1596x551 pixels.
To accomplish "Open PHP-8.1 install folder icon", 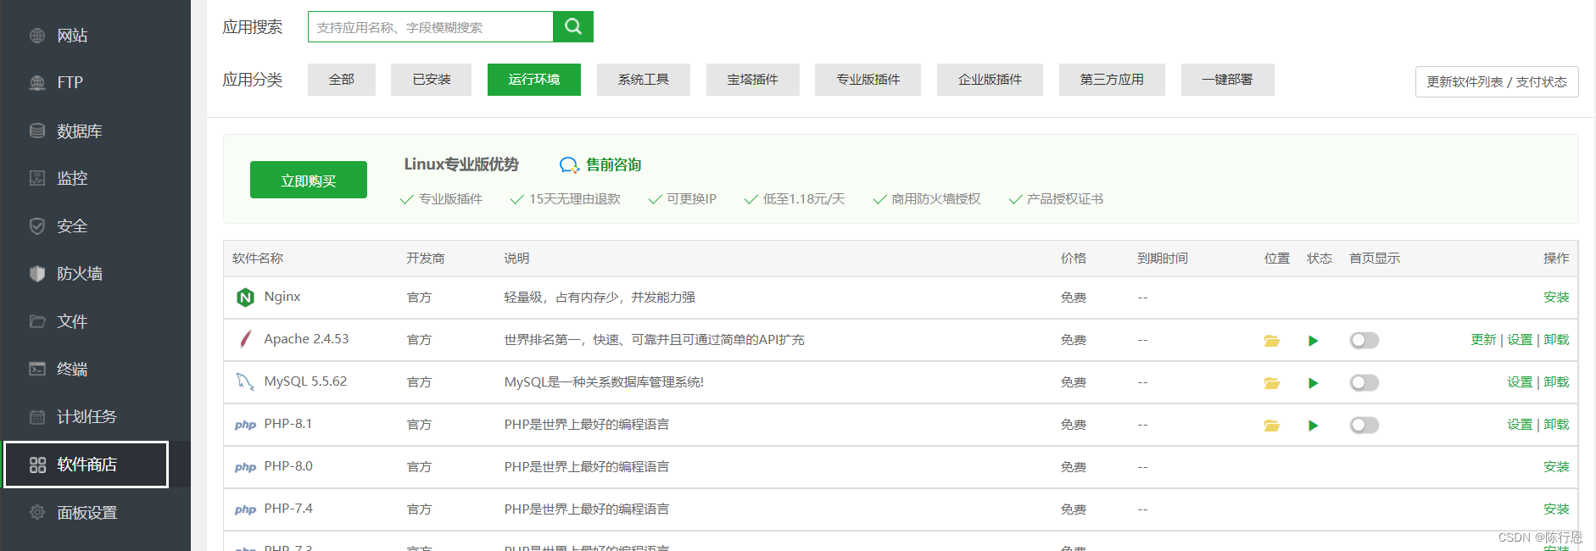I will [1271, 426].
